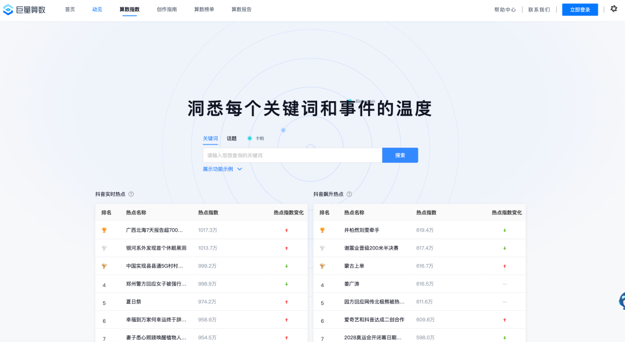
Task: Switch to 话题 search tab
Action: (x=231, y=139)
